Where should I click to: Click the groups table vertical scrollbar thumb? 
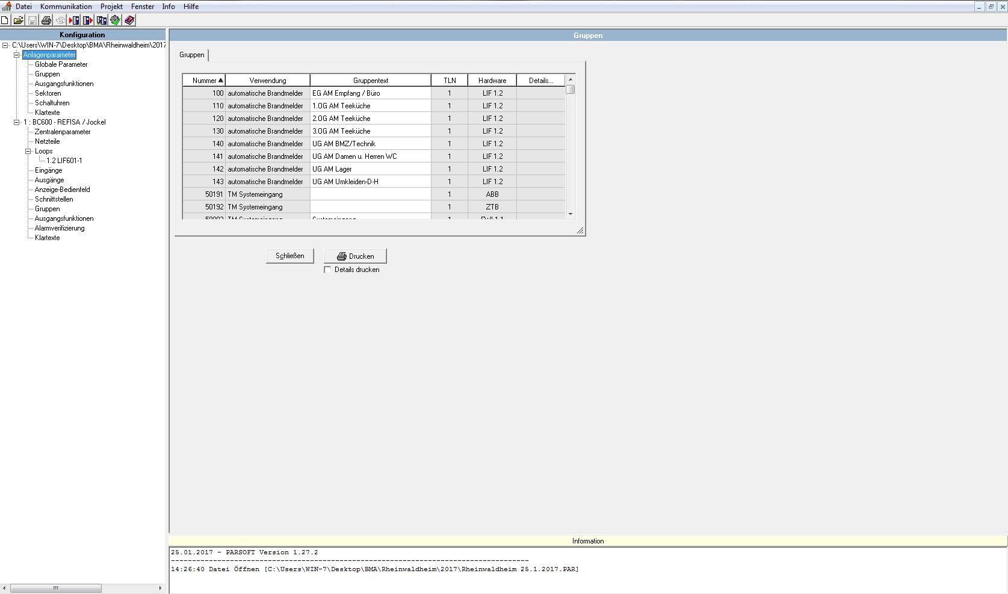[570, 90]
